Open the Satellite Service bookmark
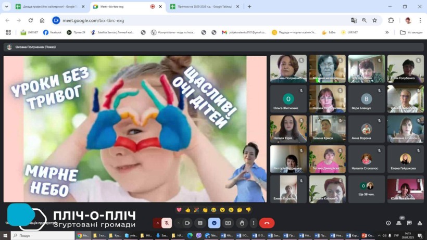Screen dimensions: 427x240 tap(112, 32)
